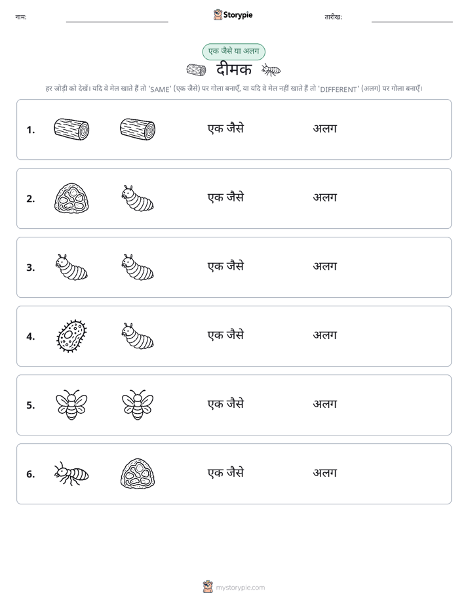Click the termite insect picture in row 6
The image size is (468, 606).
tap(71, 474)
